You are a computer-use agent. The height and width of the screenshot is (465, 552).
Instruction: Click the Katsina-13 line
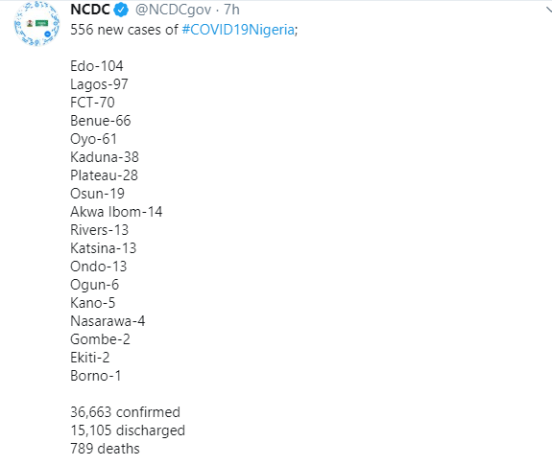click(104, 248)
